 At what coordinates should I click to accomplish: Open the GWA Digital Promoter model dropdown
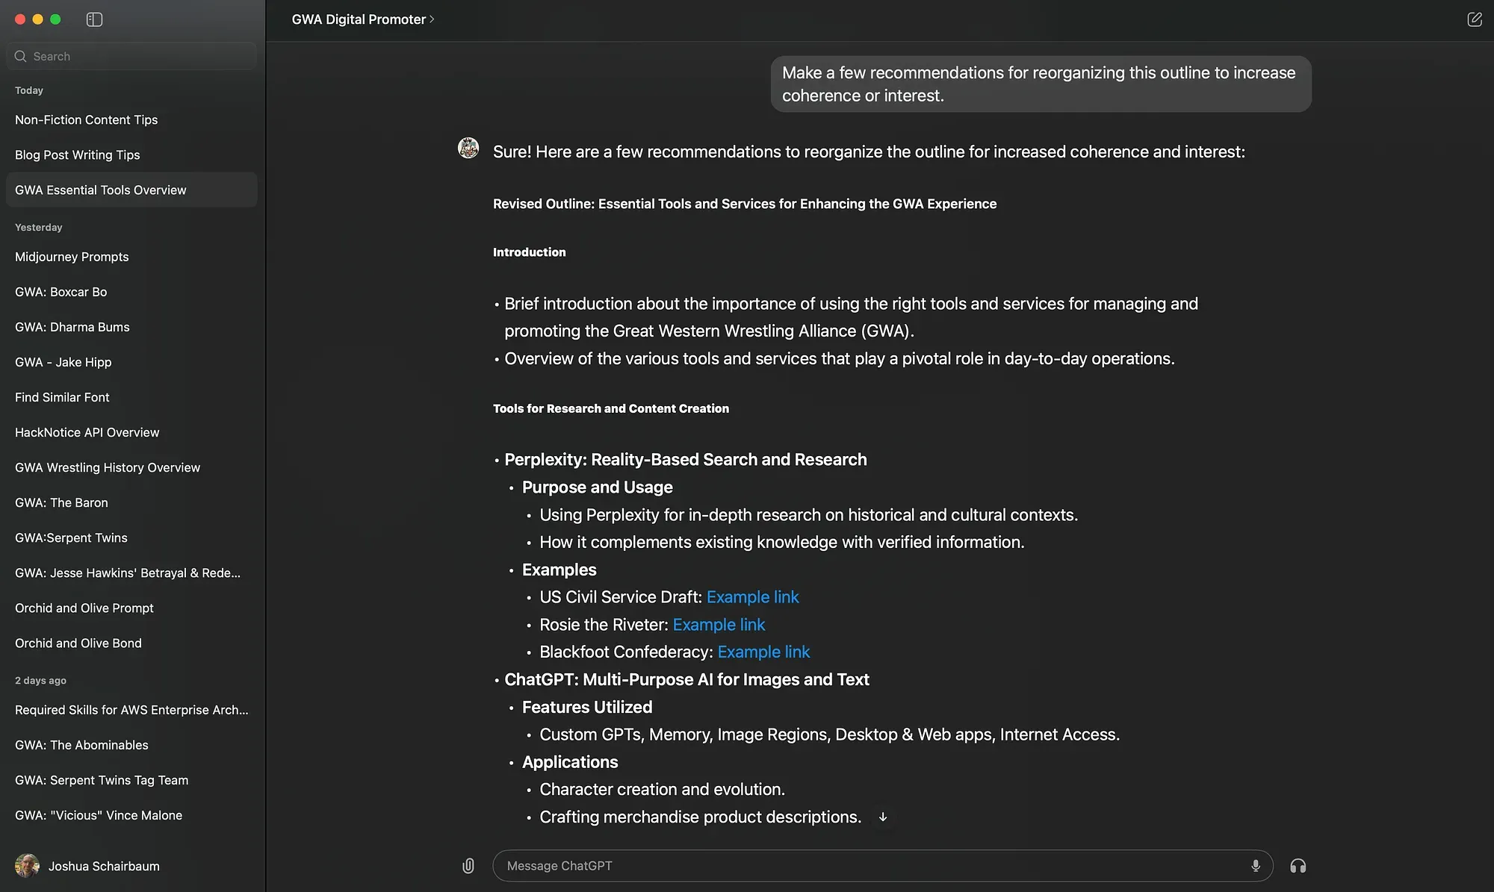pyautogui.click(x=363, y=19)
